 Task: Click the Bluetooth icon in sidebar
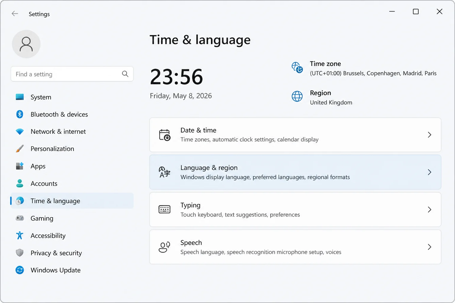20,114
